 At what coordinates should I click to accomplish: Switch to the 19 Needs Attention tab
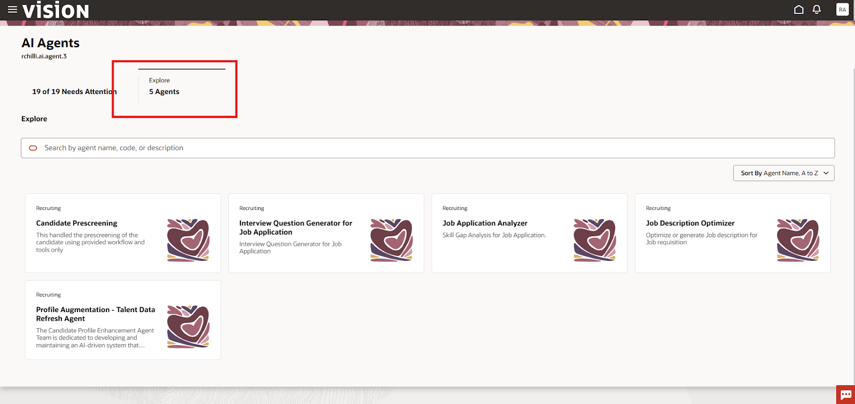point(74,92)
